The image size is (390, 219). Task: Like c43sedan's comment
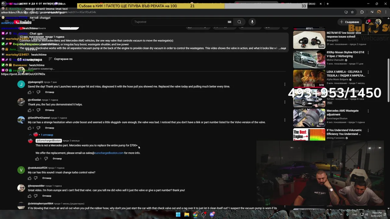tap(30, 110)
